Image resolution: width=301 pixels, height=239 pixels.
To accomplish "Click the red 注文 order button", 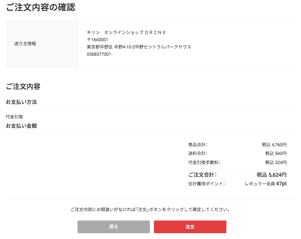I will pyautogui.click(x=190, y=227).
